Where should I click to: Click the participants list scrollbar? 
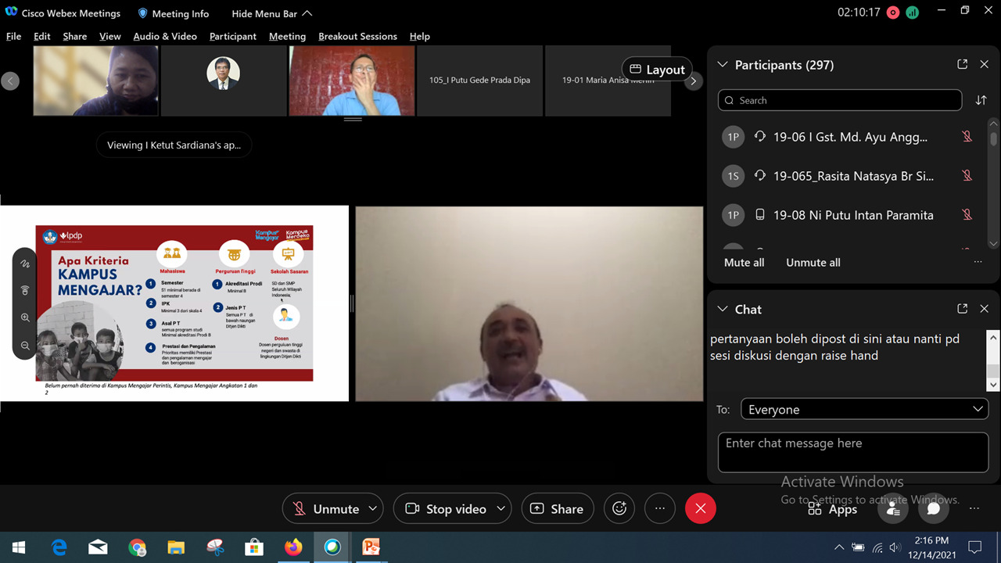click(993, 139)
